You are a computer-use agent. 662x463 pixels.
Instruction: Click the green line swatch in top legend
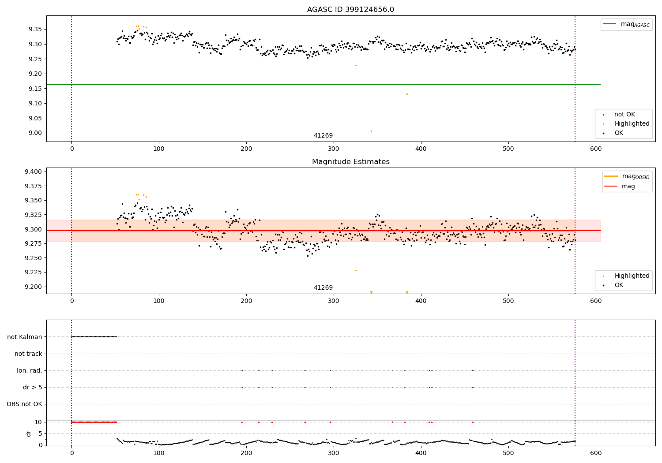[x=610, y=24]
